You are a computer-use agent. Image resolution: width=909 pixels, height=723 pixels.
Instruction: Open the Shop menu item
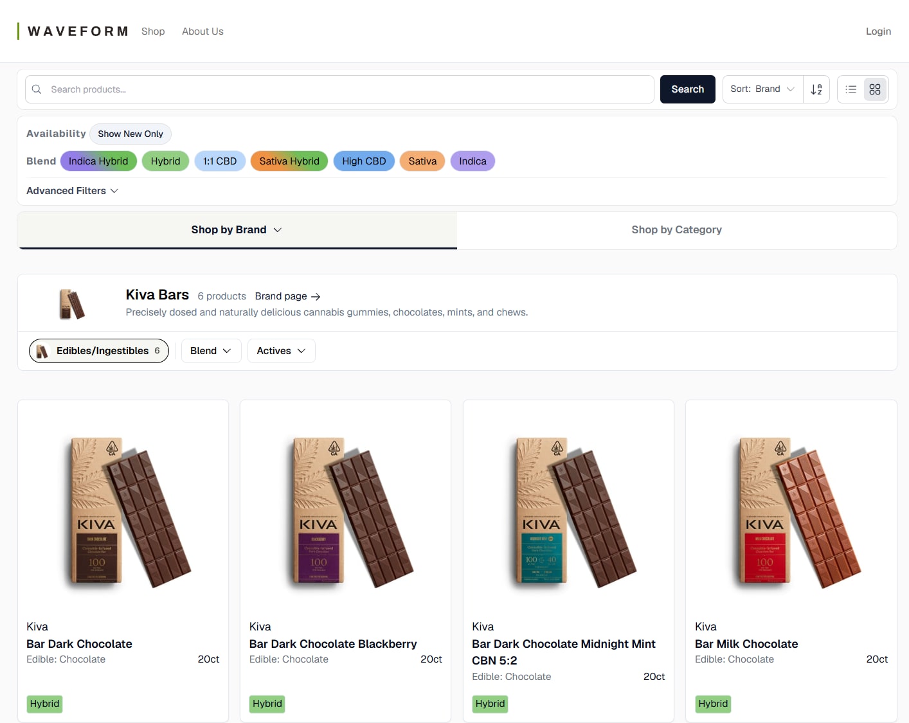[x=153, y=31]
